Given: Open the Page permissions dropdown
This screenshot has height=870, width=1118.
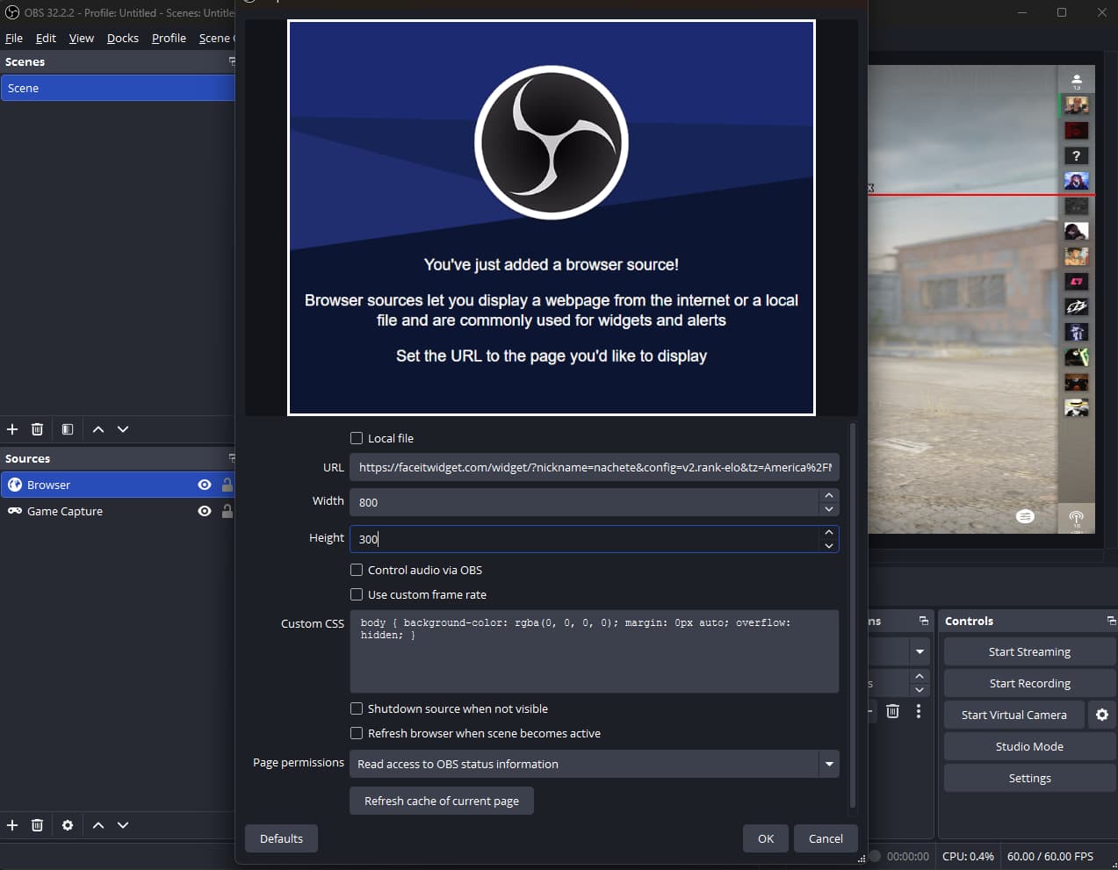Looking at the screenshot, I should click(x=595, y=764).
